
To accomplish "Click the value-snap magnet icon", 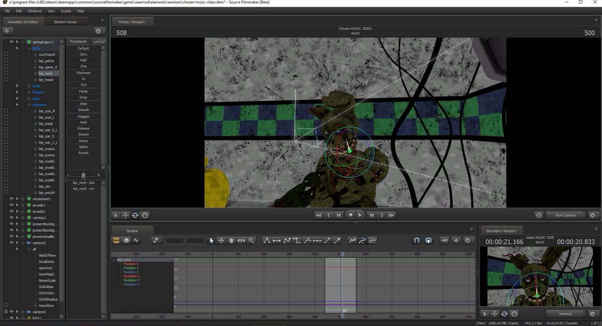I will click(x=428, y=240).
